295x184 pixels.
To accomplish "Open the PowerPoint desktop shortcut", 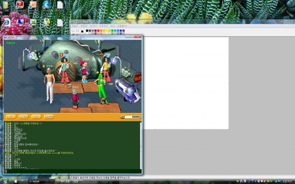I will pos(33,5).
